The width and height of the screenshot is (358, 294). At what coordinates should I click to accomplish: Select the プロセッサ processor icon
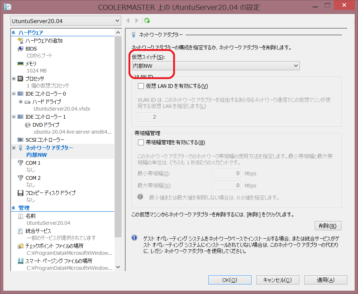(x=20, y=79)
